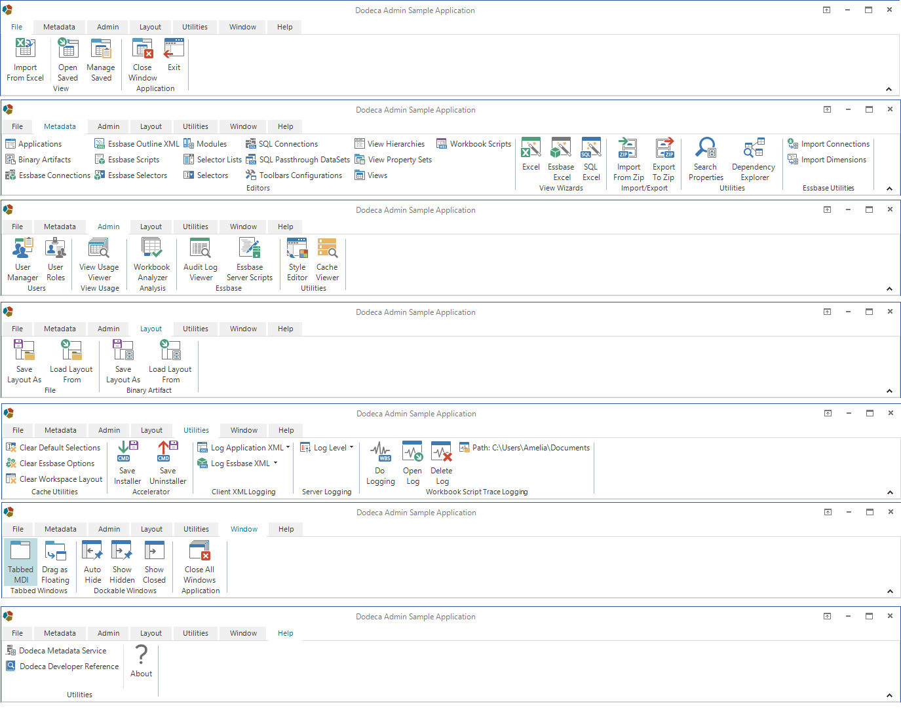Switch to Metadata tab in the topmost window
The height and width of the screenshot is (711, 901).
(x=59, y=27)
